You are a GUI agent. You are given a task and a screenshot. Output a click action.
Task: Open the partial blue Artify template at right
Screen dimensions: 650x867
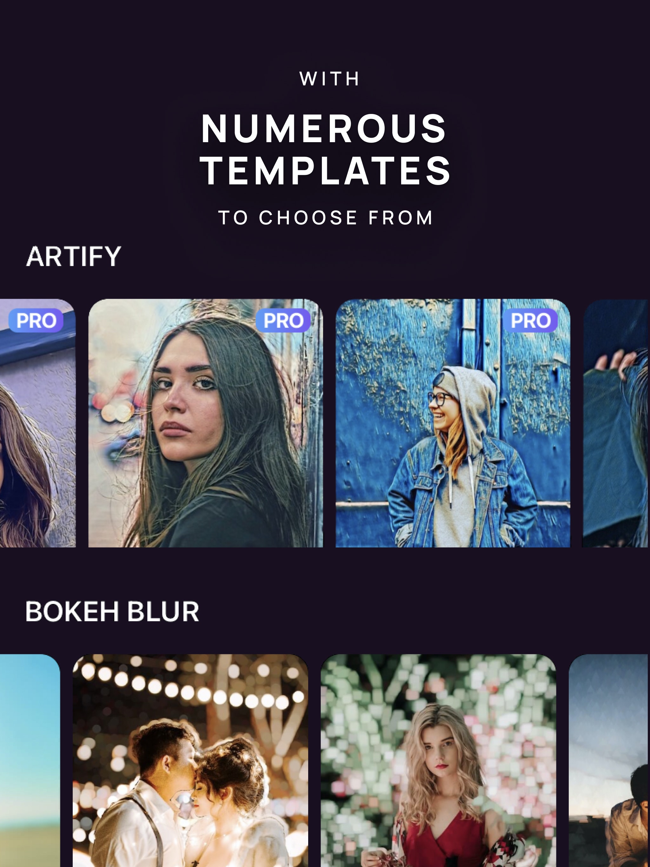pos(616,423)
